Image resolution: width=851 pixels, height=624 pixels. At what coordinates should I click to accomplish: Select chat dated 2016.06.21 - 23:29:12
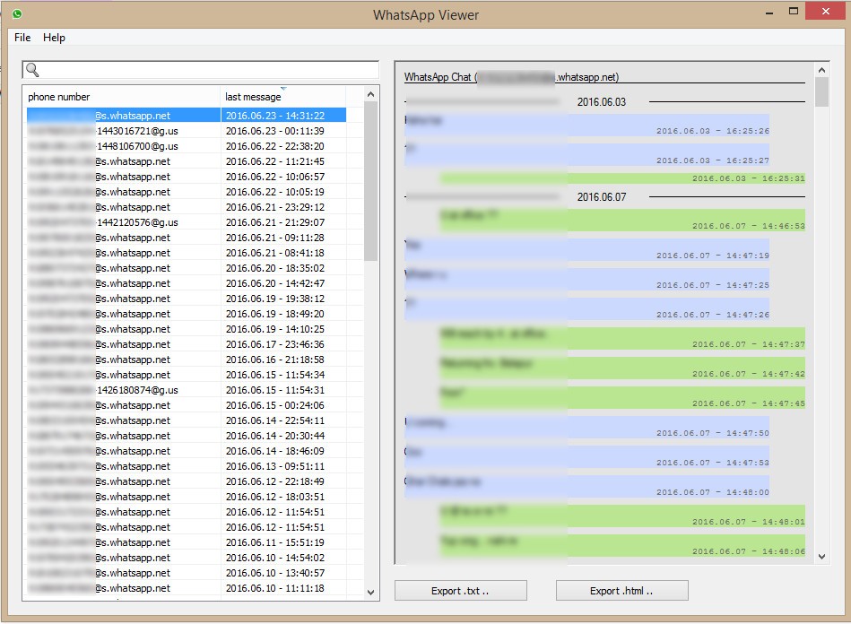187,207
